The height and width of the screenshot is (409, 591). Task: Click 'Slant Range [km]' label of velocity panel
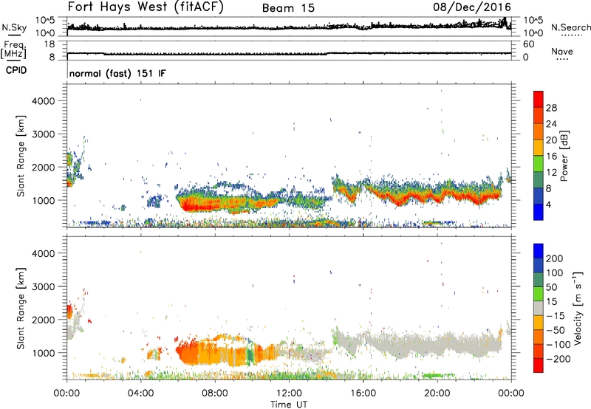21,309
